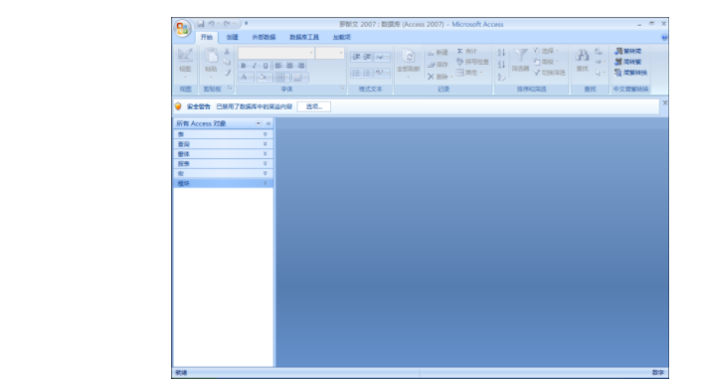Switch to the 创建 (Create) ribbon tab
The image size is (701, 379).
click(232, 37)
